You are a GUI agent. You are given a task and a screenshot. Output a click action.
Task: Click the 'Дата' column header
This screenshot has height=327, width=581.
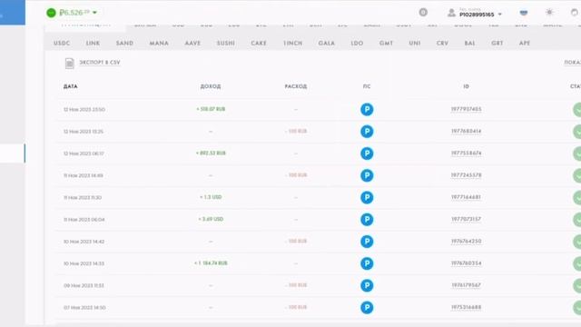[x=71, y=86]
